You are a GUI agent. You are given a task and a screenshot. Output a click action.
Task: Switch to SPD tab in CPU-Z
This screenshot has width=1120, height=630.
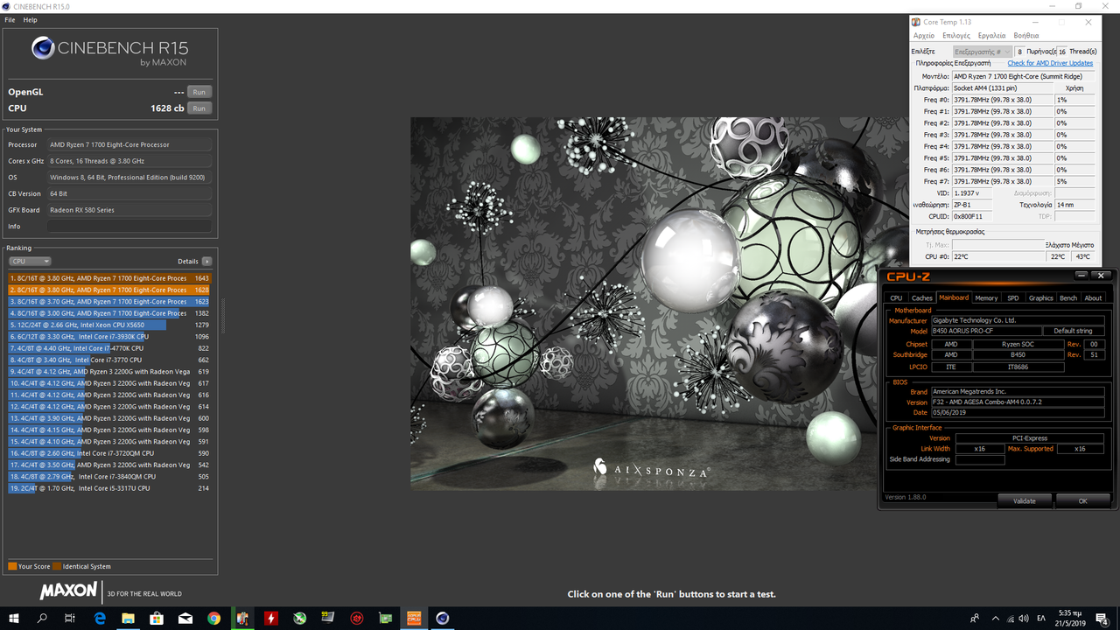[1013, 297]
